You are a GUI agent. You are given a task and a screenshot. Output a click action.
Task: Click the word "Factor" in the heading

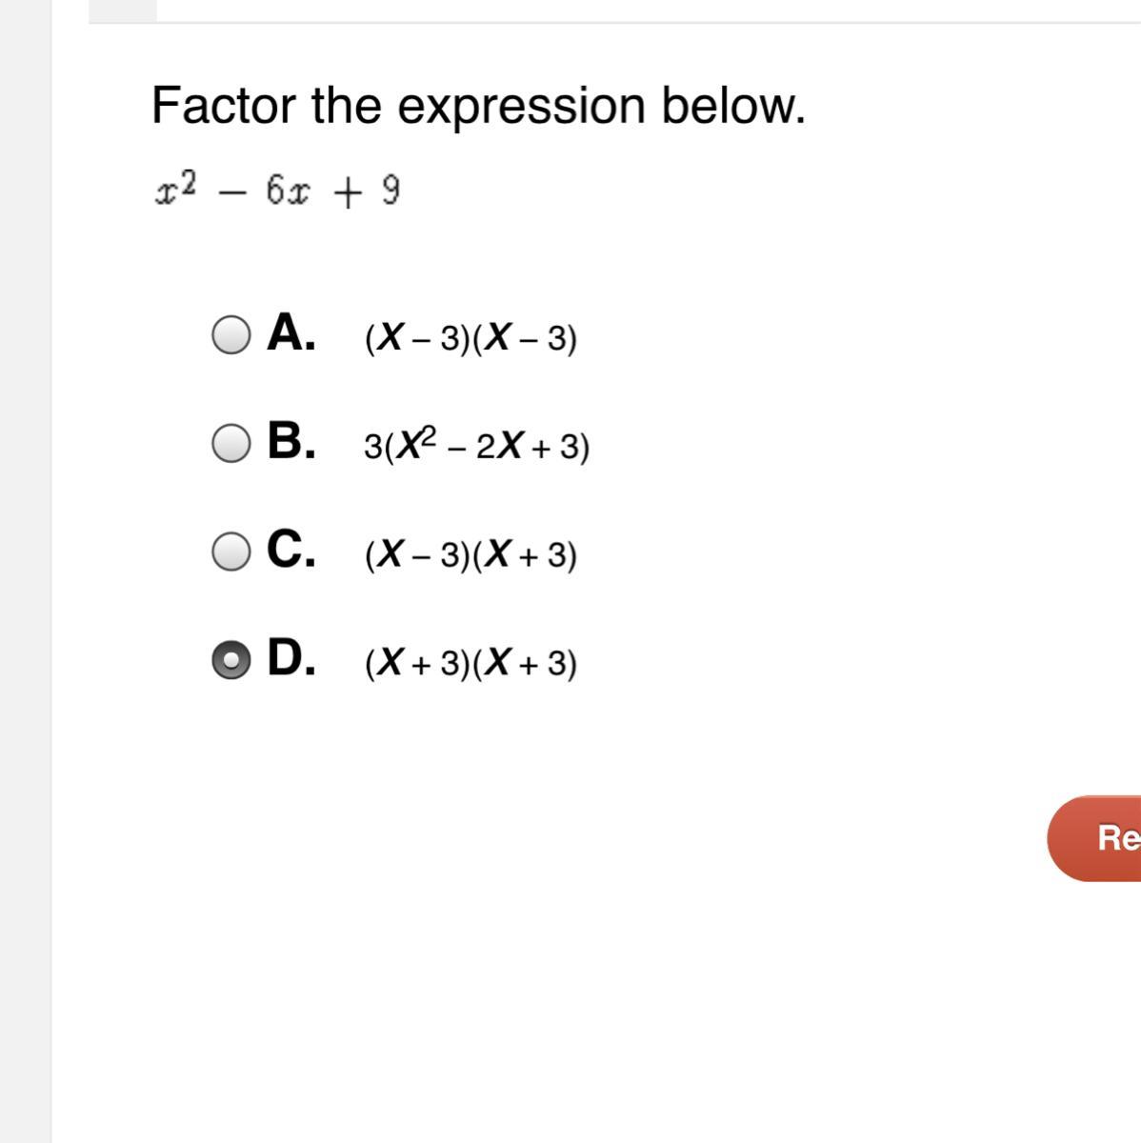point(223,105)
